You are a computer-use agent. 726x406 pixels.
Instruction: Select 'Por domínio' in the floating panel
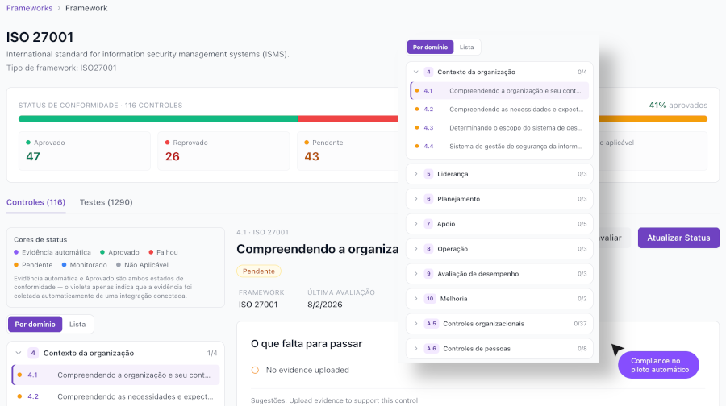click(430, 48)
